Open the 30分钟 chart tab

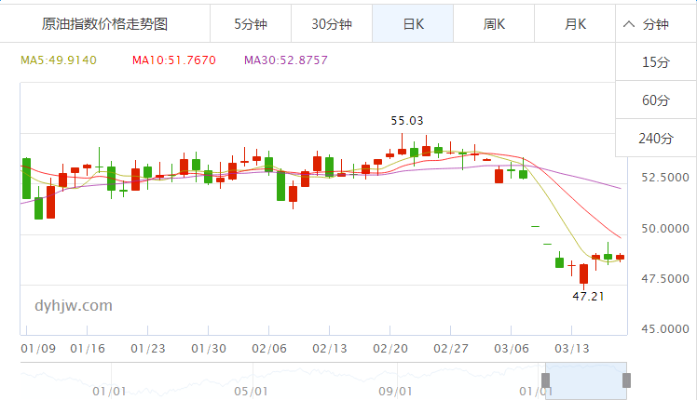[x=331, y=24]
